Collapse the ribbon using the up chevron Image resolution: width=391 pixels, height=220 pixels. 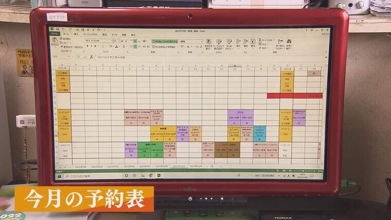click(326, 52)
